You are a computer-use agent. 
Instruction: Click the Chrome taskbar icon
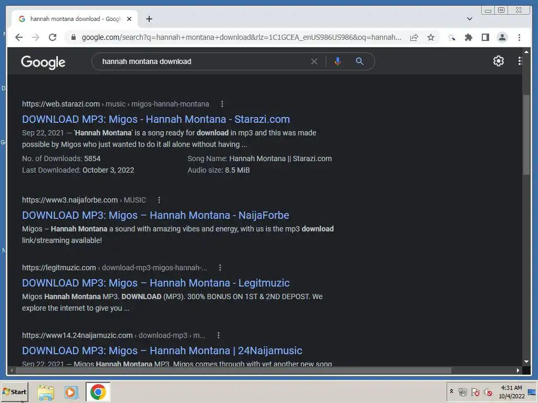(x=98, y=392)
